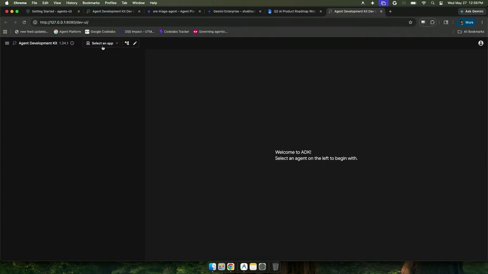The height and width of the screenshot is (274, 488).
Task: Click the Wi-Fi status icon
Action: 424,3
